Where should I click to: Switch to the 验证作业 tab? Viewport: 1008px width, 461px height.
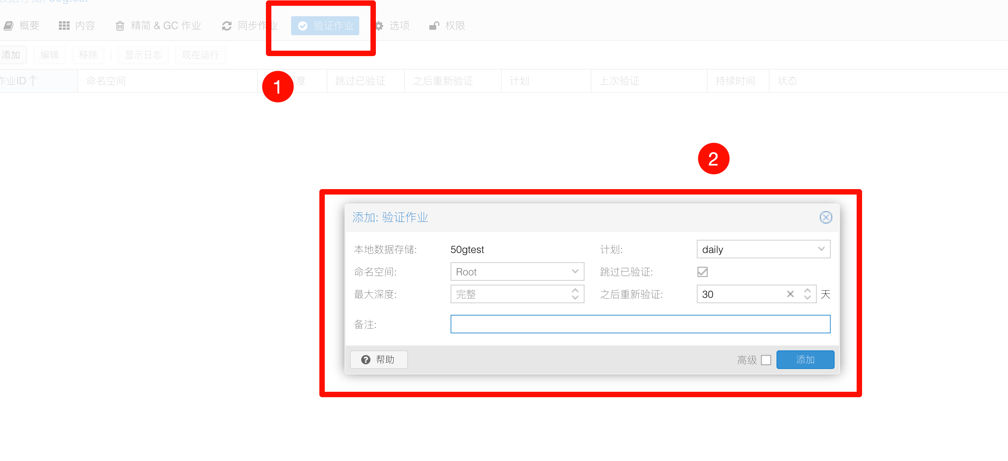click(x=325, y=26)
